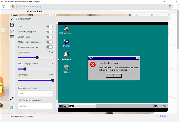This screenshot has width=179, height=122.
Task: Click the fullscreen icon beside 'полный экран'
Action: pos(17,19)
